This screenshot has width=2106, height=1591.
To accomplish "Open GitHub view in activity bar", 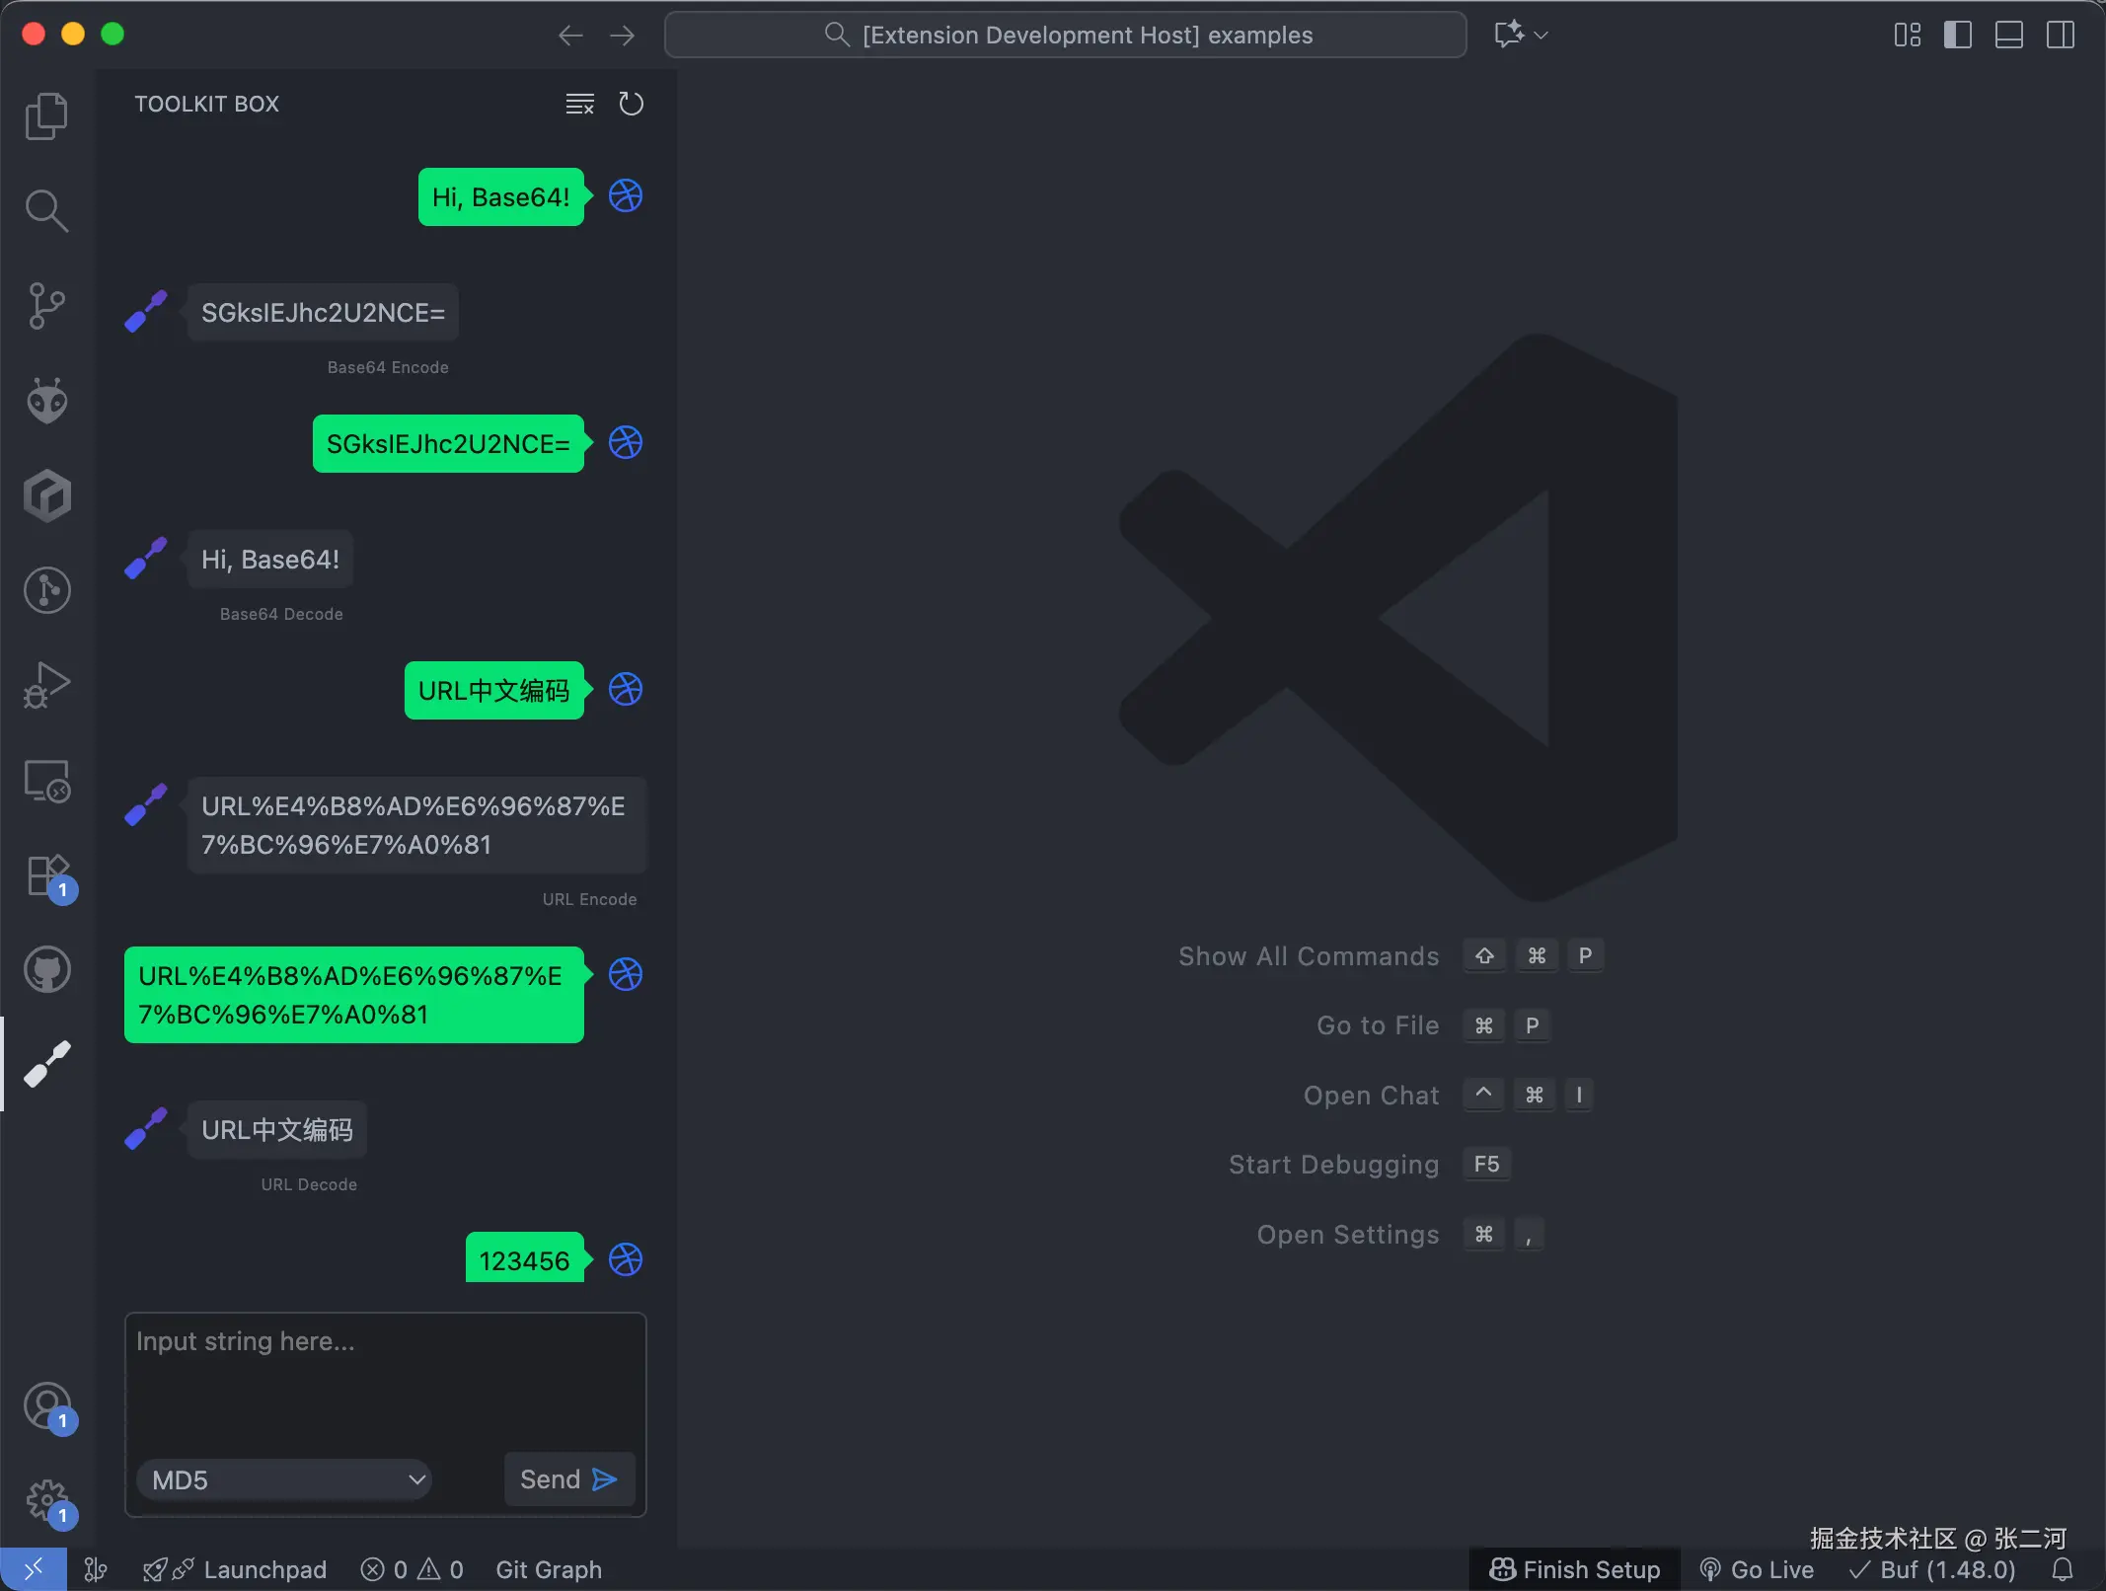I will point(46,969).
